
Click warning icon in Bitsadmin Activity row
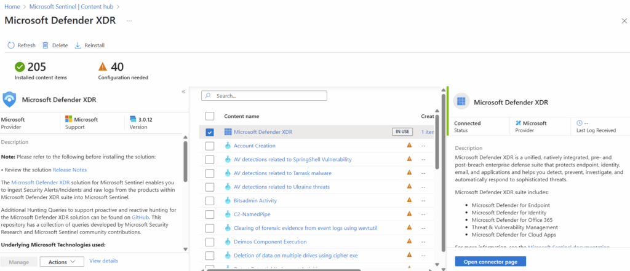coord(409,200)
